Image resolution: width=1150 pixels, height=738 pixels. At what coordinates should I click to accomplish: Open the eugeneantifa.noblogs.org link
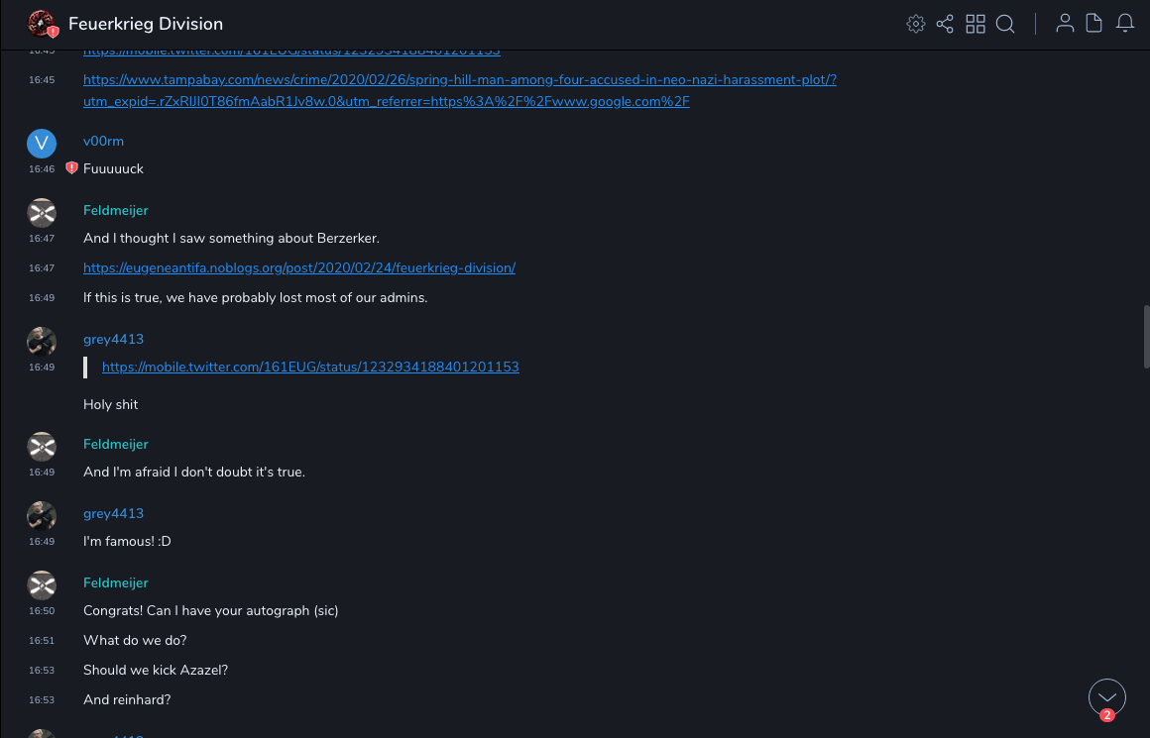299,268
